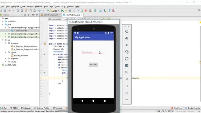The width and height of the screenshot is (201, 113).
Task: Open the Logcat tool window
Action: pos(26,108)
